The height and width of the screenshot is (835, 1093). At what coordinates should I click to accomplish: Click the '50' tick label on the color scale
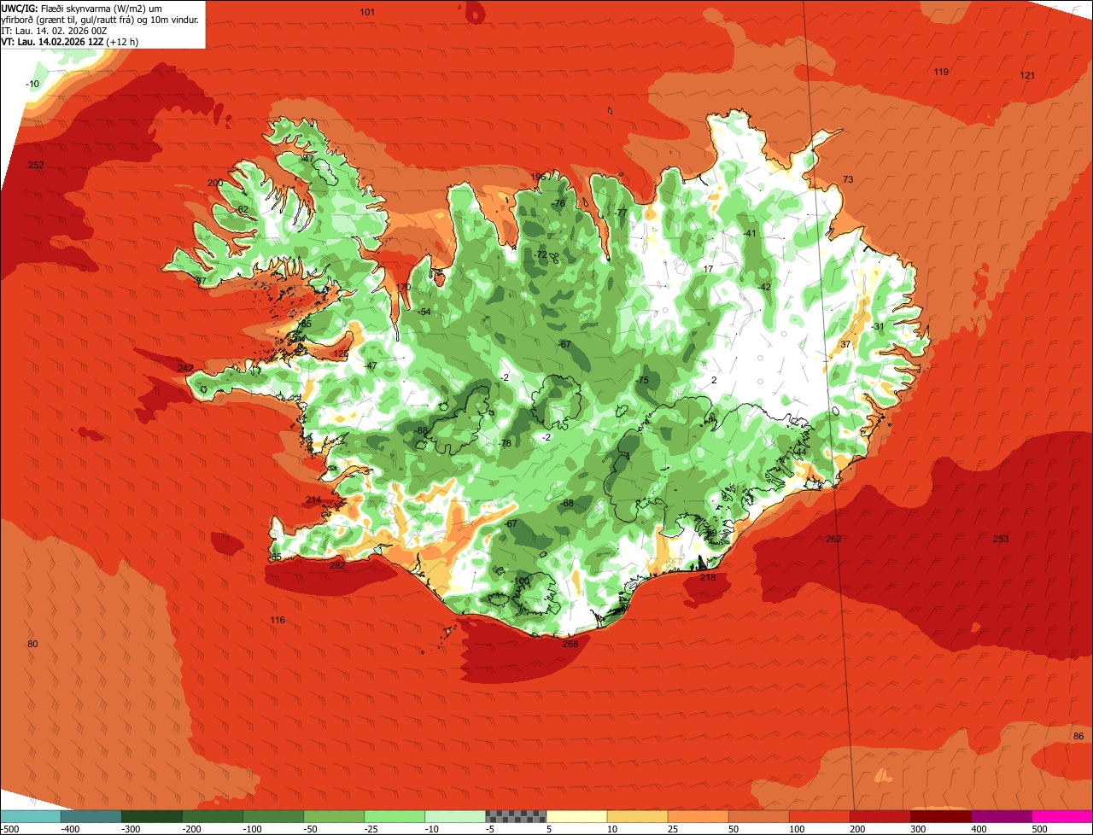click(x=733, y=829)
